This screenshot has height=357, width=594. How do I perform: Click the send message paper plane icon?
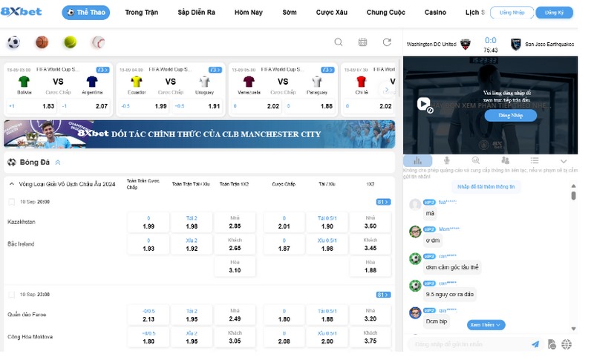point(535,344)
